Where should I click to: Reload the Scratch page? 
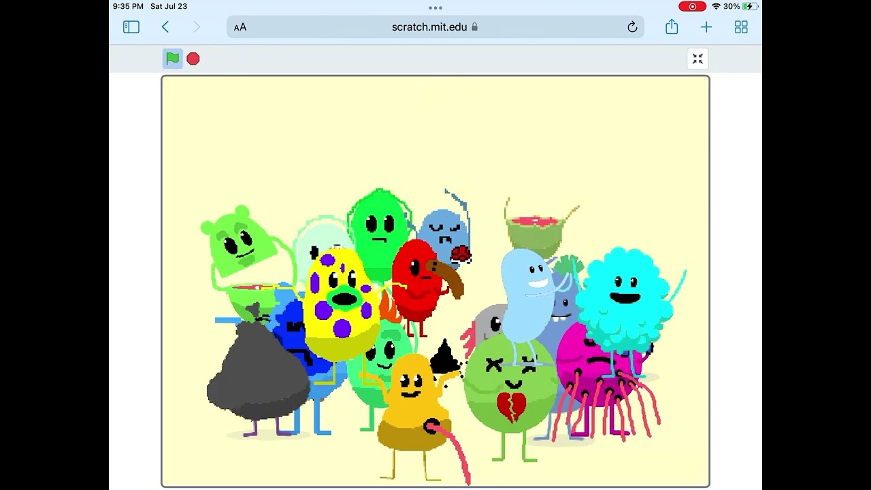[x=632, y=27]
